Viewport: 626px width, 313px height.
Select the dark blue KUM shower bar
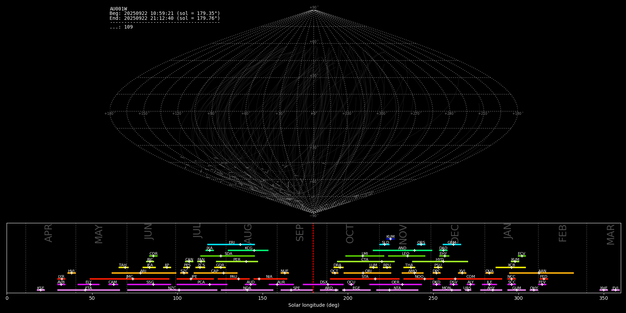391,239
